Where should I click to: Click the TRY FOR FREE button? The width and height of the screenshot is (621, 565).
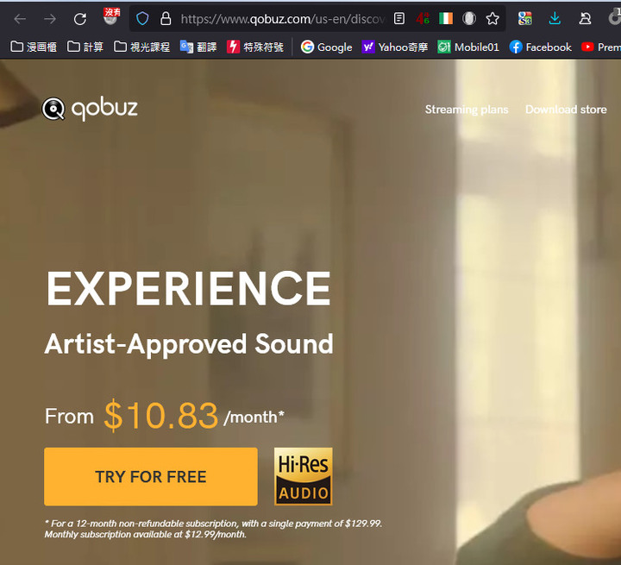pyautogui.click(x=151, y=477)
